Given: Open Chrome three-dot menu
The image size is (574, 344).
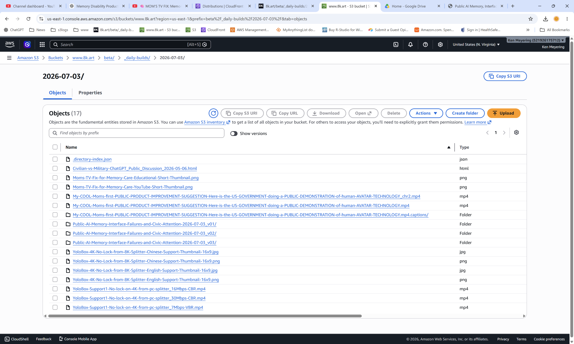Looking at the screenshot, I should (567, 19).
